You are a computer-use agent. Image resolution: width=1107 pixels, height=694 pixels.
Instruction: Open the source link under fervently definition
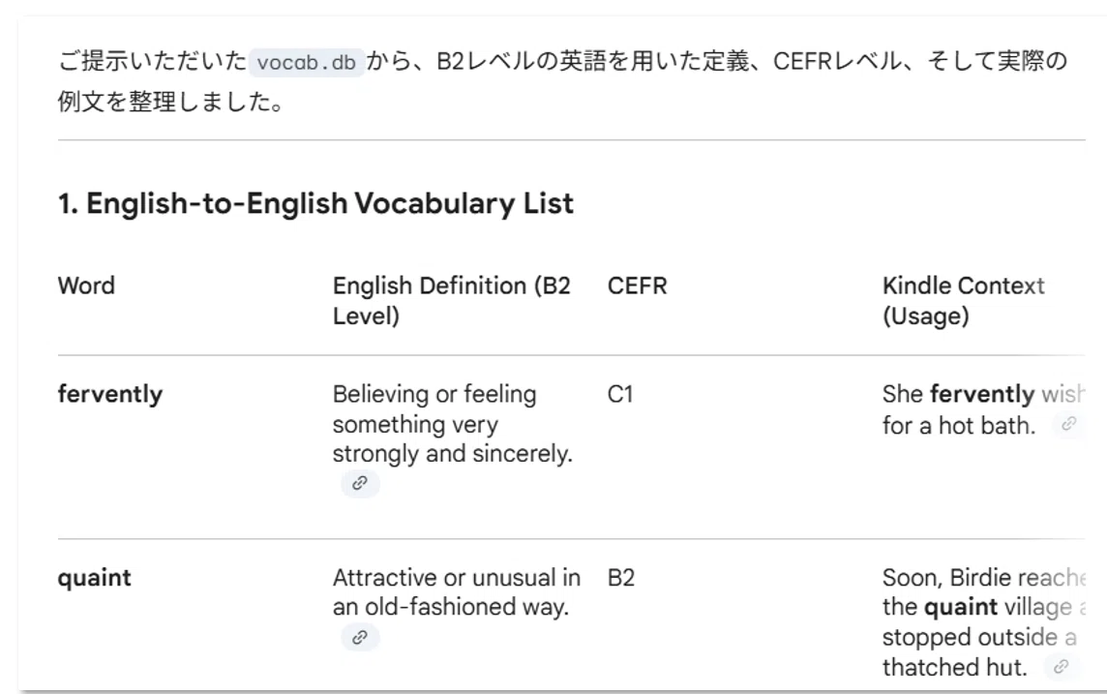click(x=360, y=484)
